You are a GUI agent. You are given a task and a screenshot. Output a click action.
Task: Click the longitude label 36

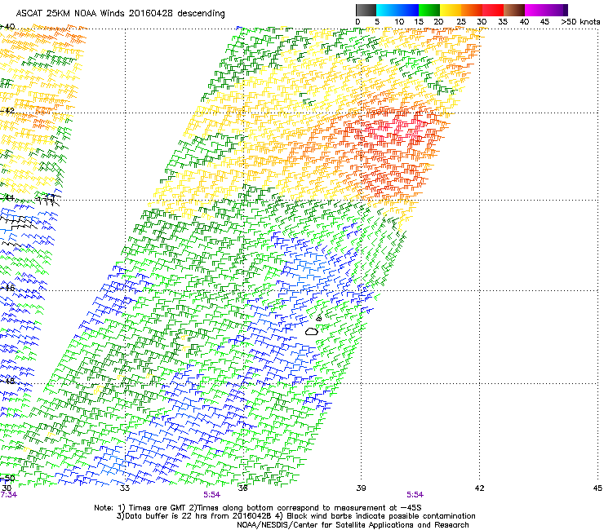coord(242,488)
